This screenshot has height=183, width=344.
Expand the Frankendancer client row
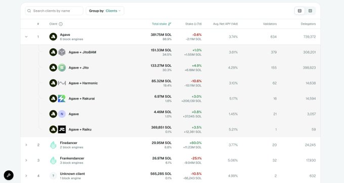(26, 160)
